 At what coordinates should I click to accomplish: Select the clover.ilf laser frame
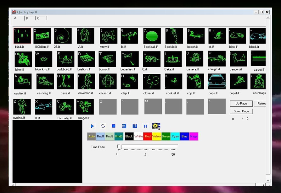coord(152,82)
